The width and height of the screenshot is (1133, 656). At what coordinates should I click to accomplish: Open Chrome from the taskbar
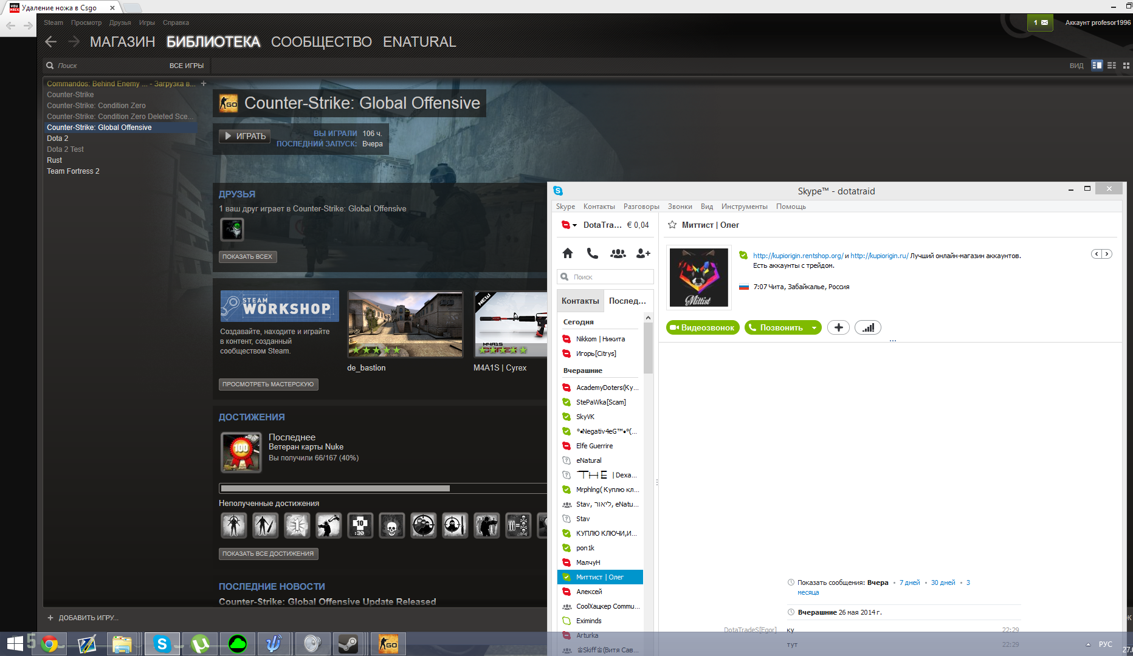[50, 644]
